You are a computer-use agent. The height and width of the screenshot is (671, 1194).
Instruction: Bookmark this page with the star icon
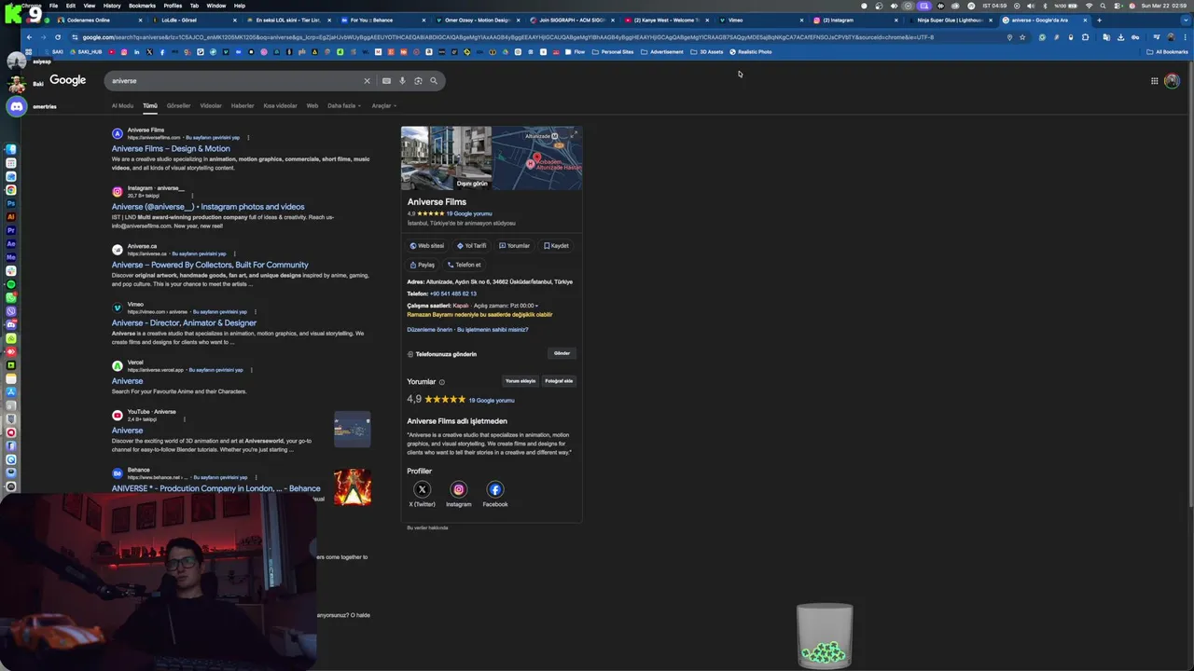coord(1022,37)
